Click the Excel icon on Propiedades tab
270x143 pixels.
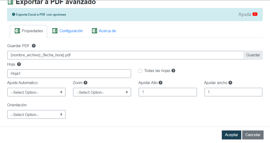coord(17,31)
